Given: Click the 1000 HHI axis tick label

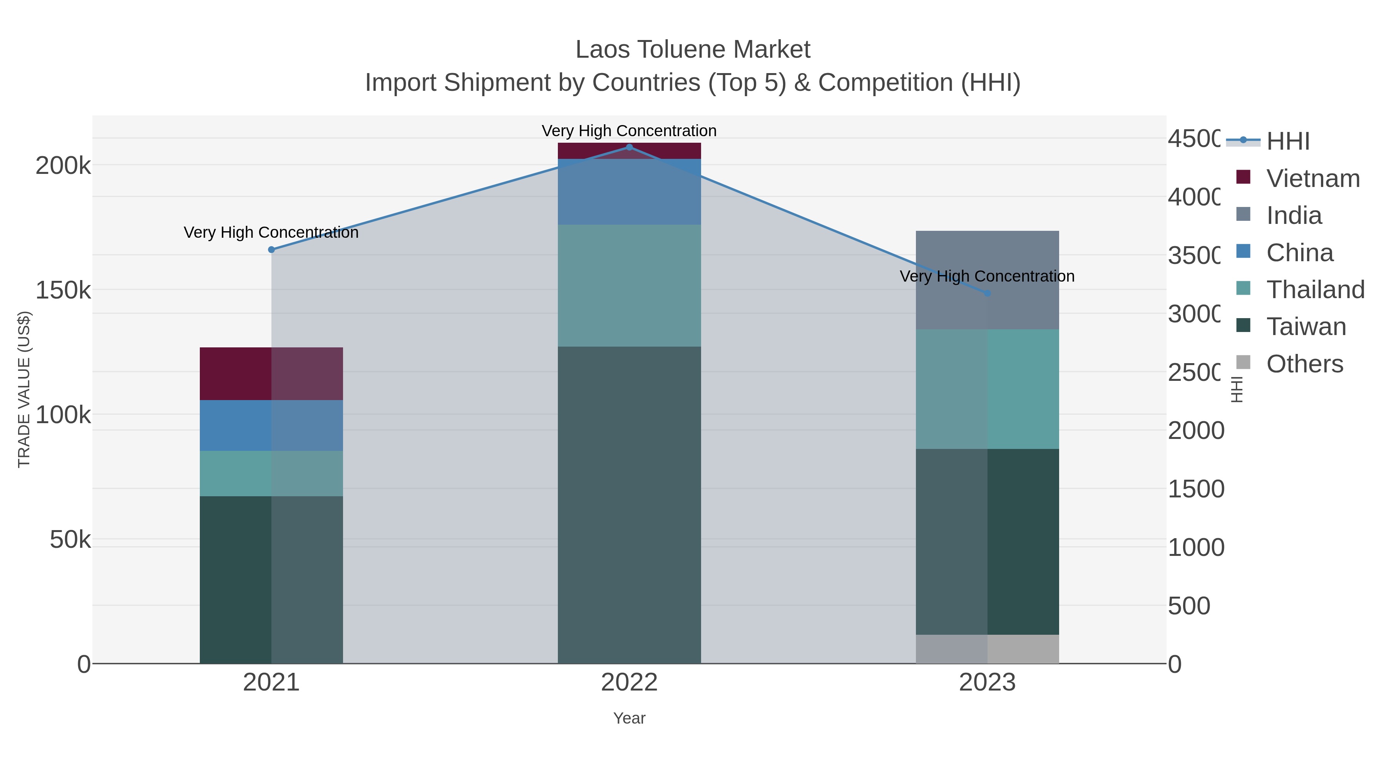Looking at the screenshot, I should pyautogui.click(x=1196, y=547).
